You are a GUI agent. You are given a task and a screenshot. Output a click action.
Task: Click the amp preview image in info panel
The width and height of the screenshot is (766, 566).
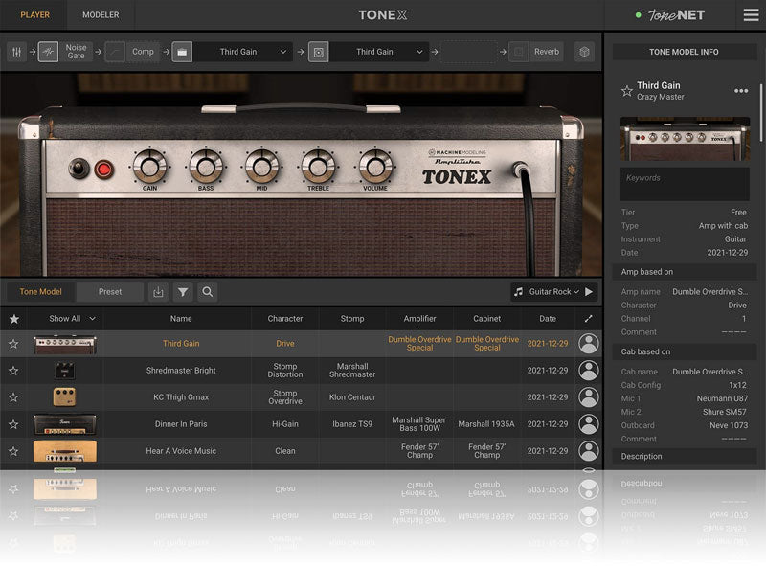(x=685, y=139)
